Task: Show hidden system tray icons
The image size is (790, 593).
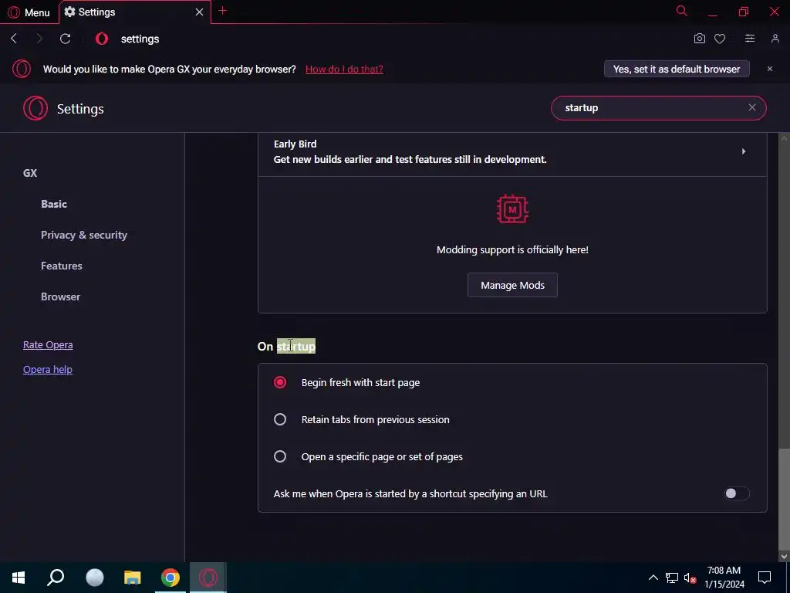Action: tap(653, 578)
